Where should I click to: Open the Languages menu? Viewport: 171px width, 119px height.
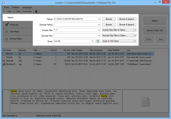(x=27, y=7)
